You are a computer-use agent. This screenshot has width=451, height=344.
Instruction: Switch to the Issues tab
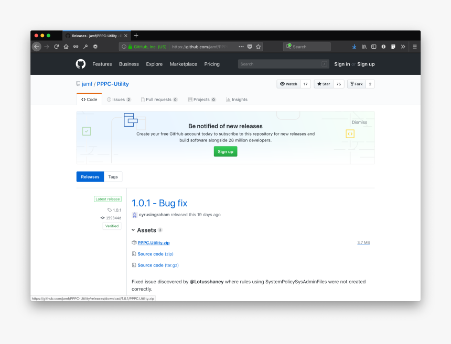coord(119,99)
